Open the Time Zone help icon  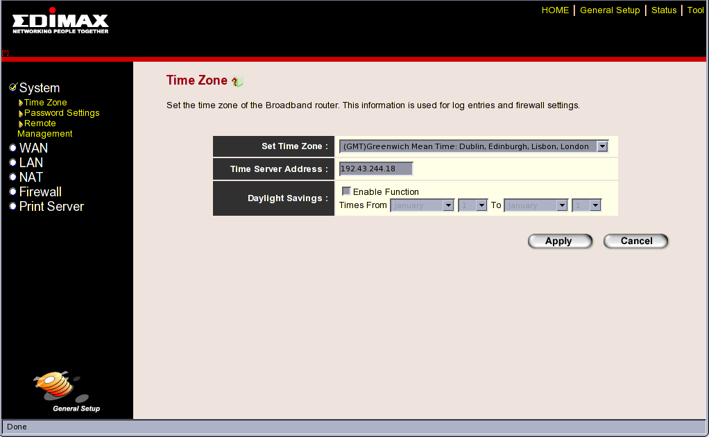(237, 81)
